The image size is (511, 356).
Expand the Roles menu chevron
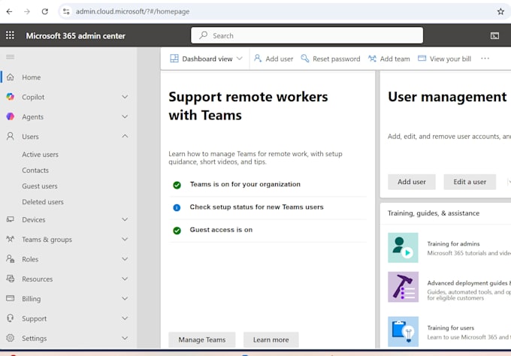pos(125,259)
